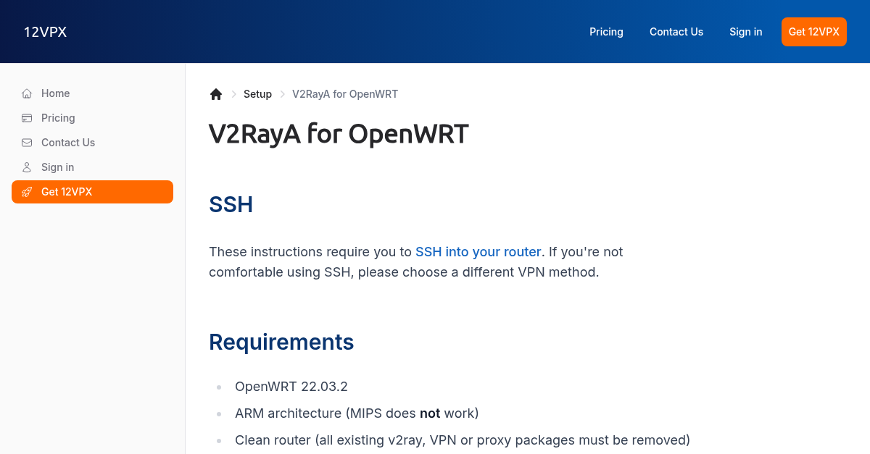The height and width of the screenshot is (454, 870).
Task: Click the chevron before V2RayA for OpenWRT breadcrumb
Action: 281,94
